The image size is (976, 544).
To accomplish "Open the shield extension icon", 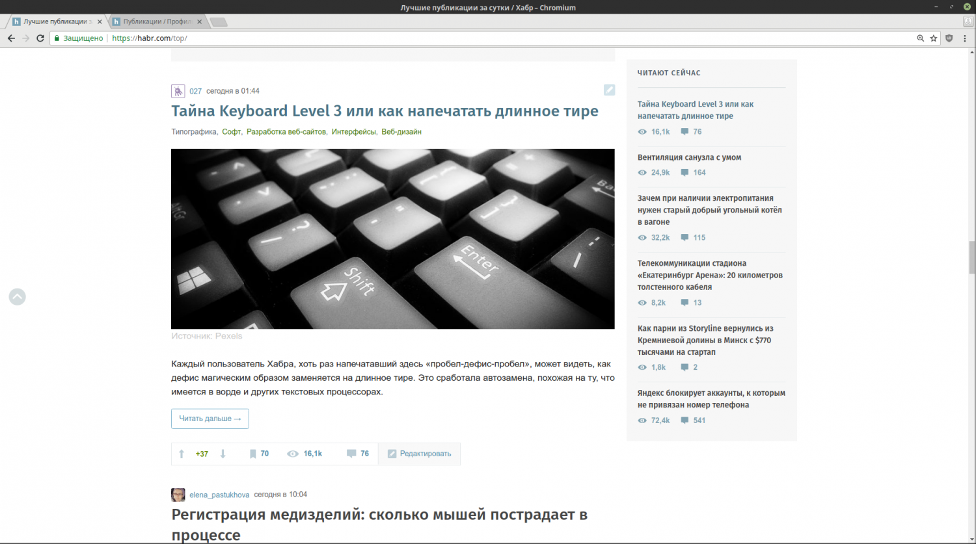I will (x=949, y=38).
